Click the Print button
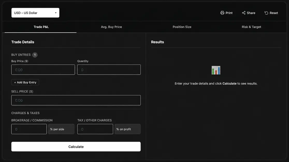This screenshot has height=162, width=289. pyautogui.click(x=226, y=13)
